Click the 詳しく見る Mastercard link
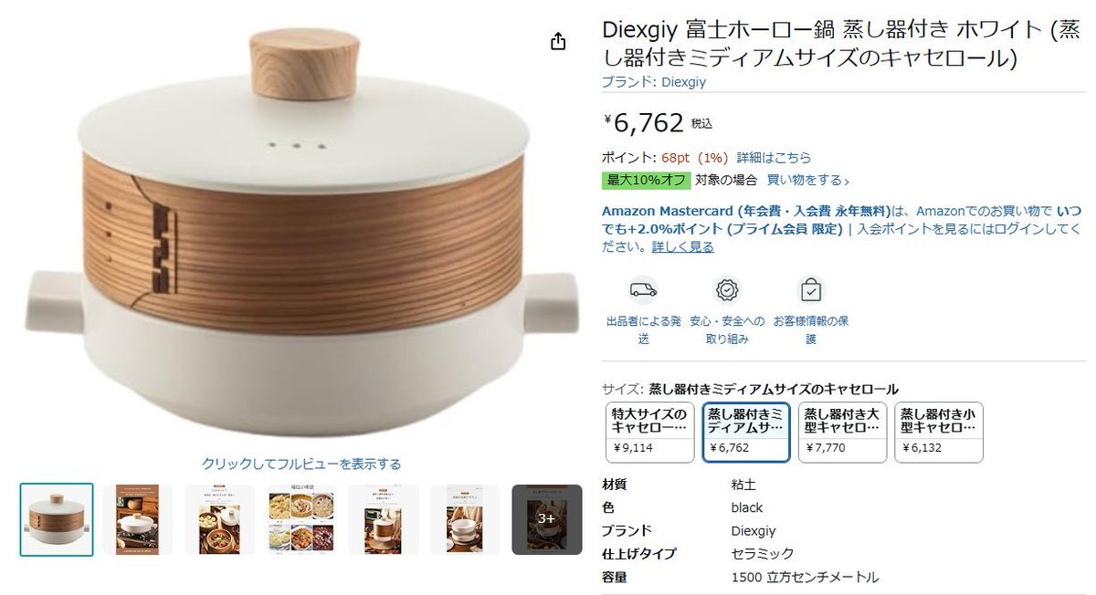The height and width of the screenshot is (595, 1096). click(682, 247)
